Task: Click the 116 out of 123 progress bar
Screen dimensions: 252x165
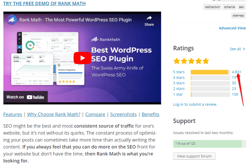Action: [x=209, y=144]
